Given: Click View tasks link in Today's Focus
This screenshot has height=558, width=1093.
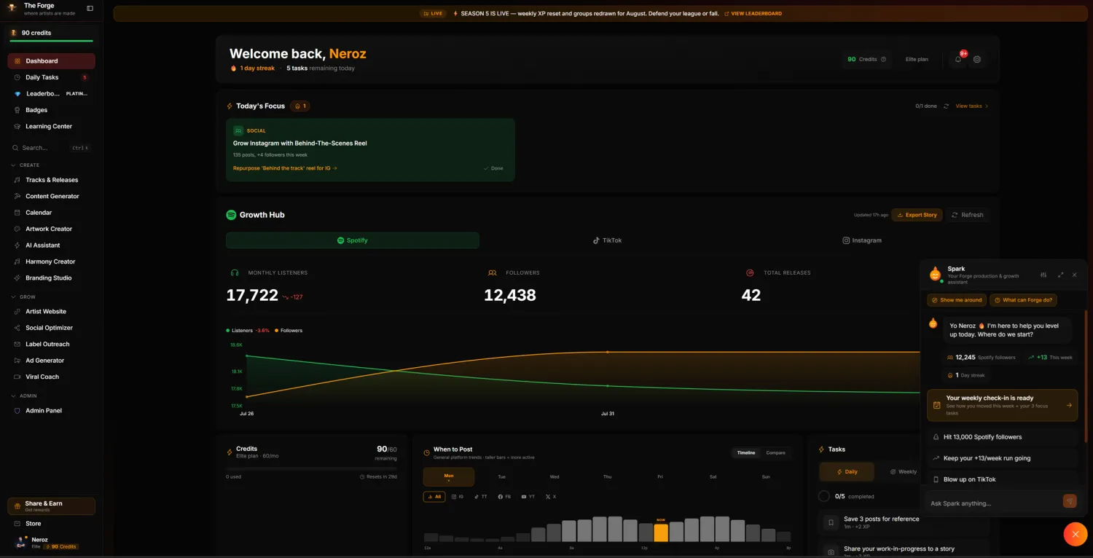Looking at the screenshot, I should [x=972, y=106].
